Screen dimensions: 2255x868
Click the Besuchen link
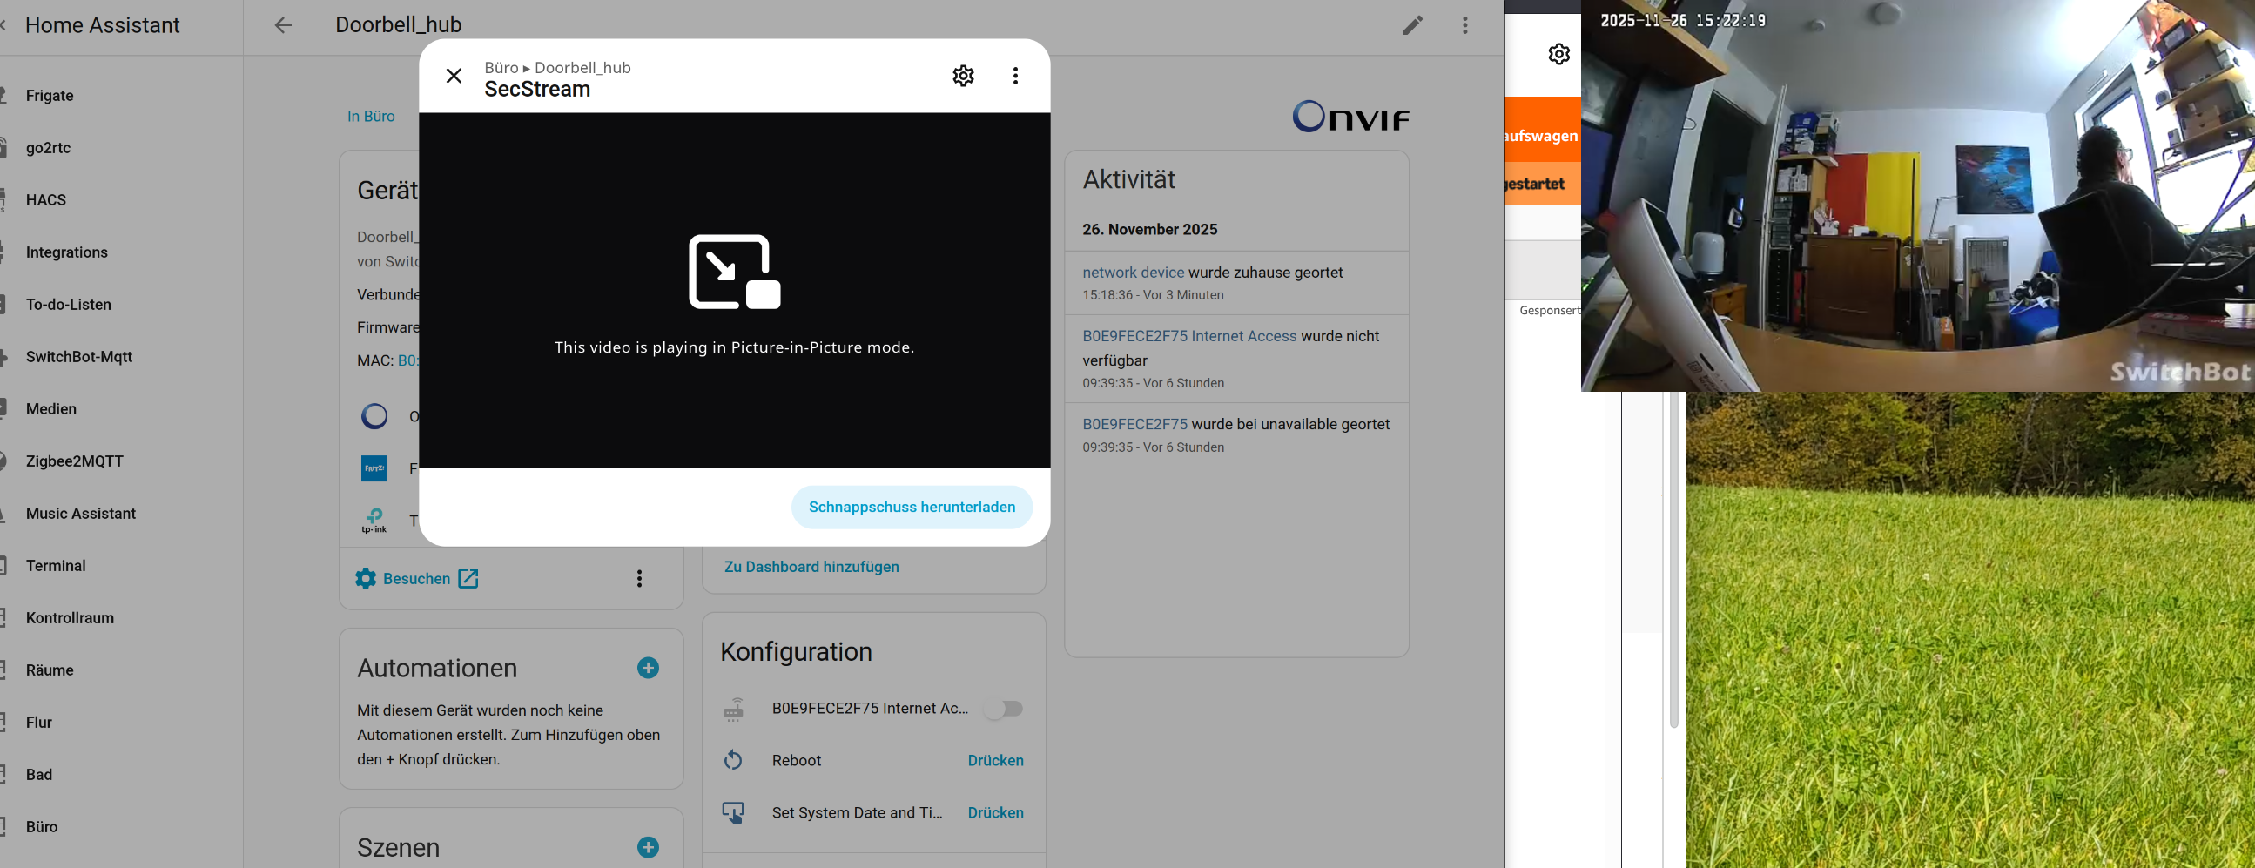tap(417, 578)
